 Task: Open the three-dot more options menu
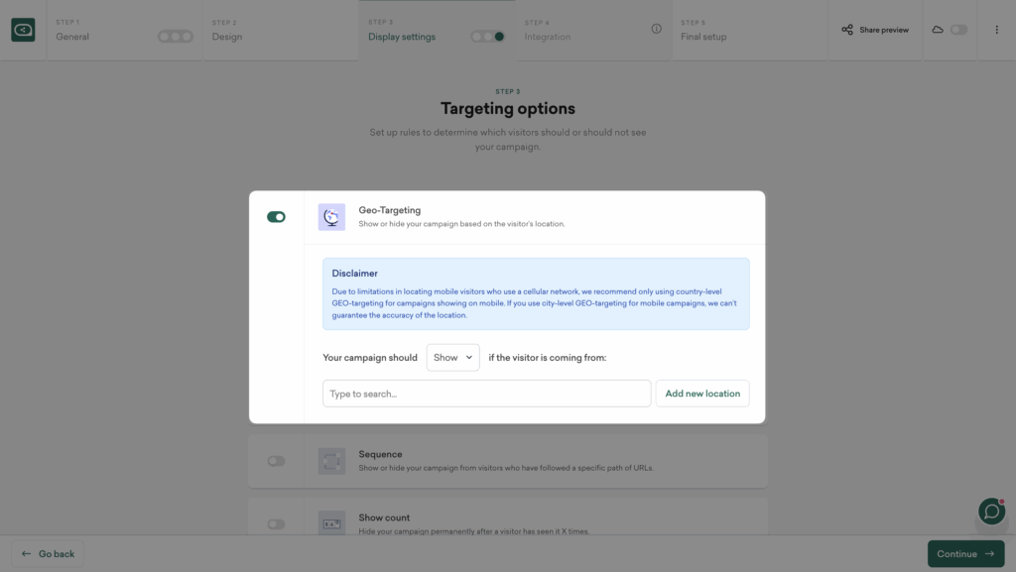[x=996, y=30]
